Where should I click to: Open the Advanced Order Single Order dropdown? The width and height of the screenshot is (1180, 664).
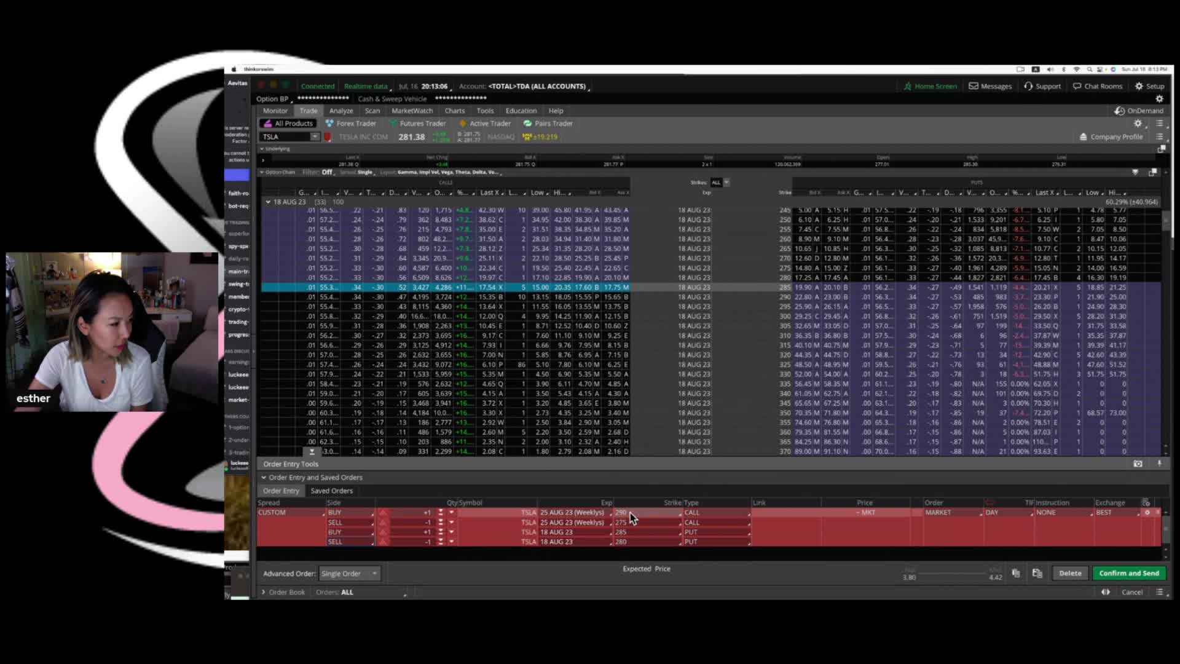click(349, 574)
